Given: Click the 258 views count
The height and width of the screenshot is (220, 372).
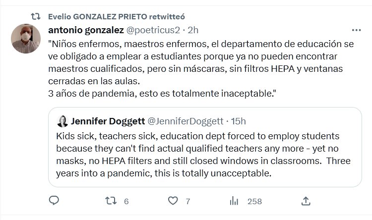Looking at the screenshot, I should [x=254, y=201].
